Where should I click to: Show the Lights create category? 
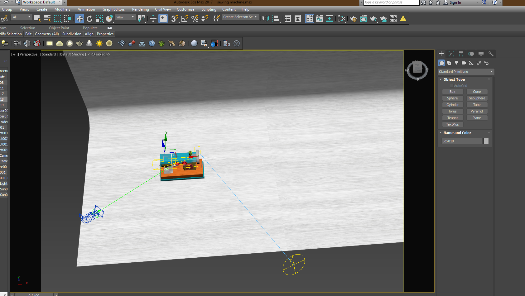456,63
